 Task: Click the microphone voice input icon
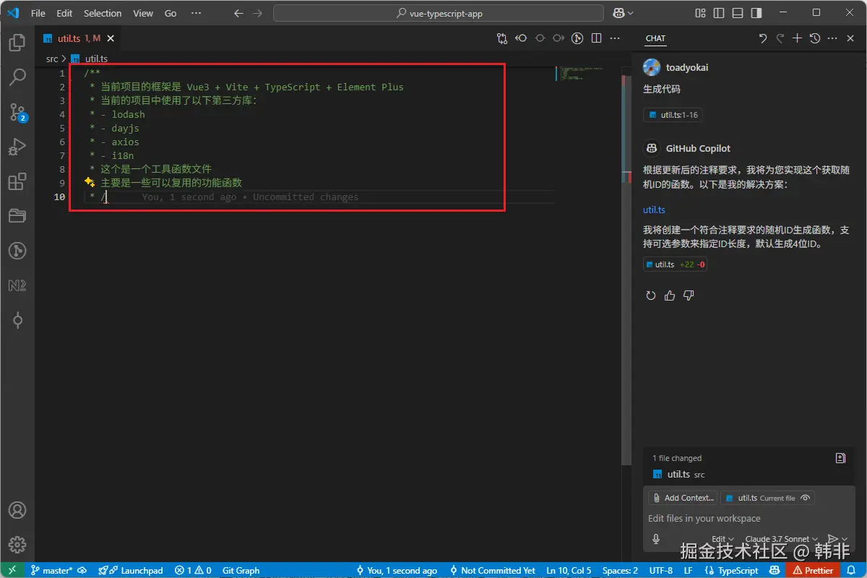[656, 539]
